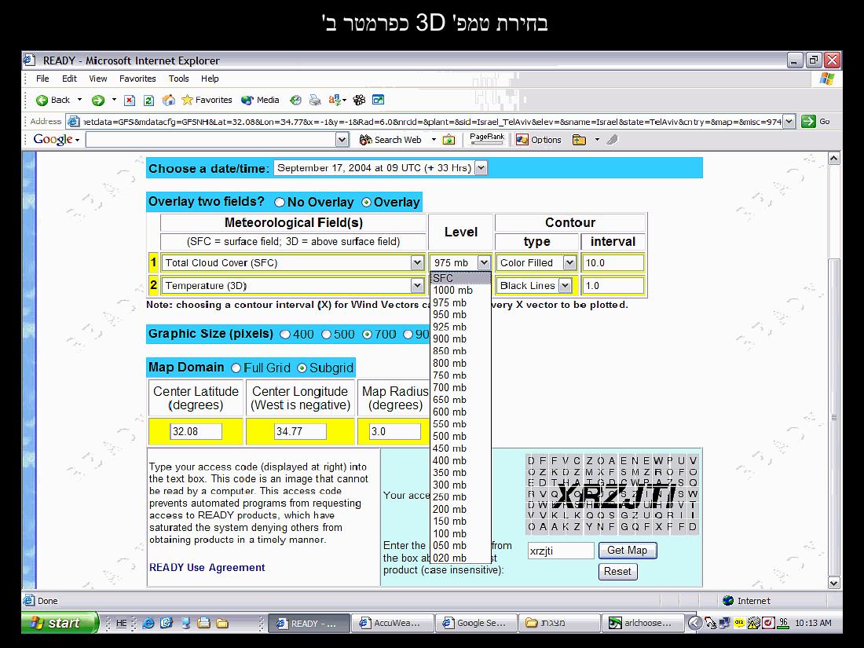864x648 pixels.
Task: Open Google toolbar Options
Action: click(538, 140)
